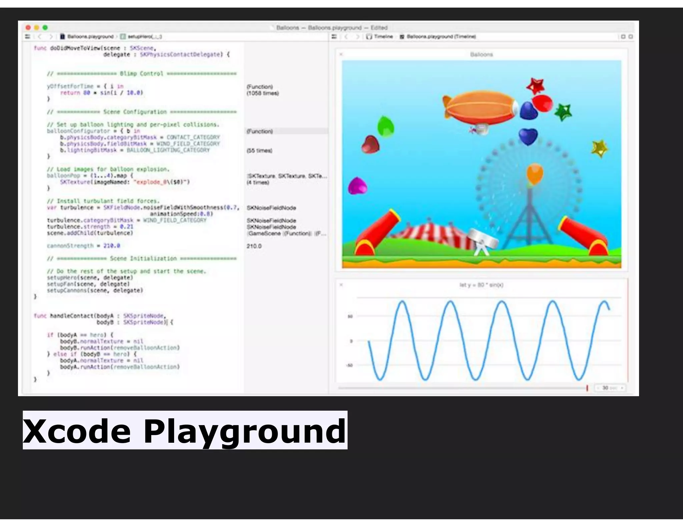Screen dimensions: 683x527
Task: Click the '(1058 times)' result in the sidebar
Action: pos(262,93)
